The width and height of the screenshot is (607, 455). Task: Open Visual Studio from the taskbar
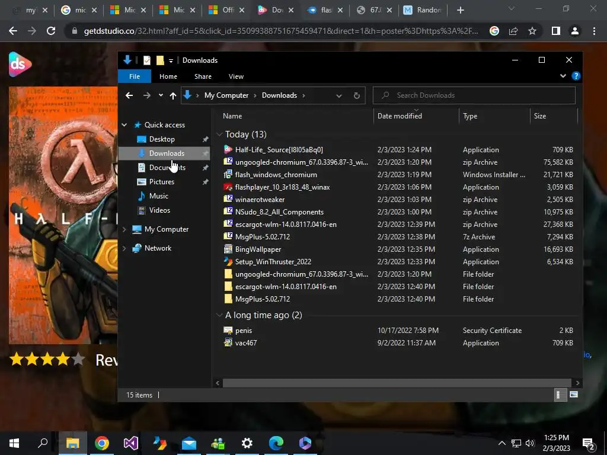[131, 443]
